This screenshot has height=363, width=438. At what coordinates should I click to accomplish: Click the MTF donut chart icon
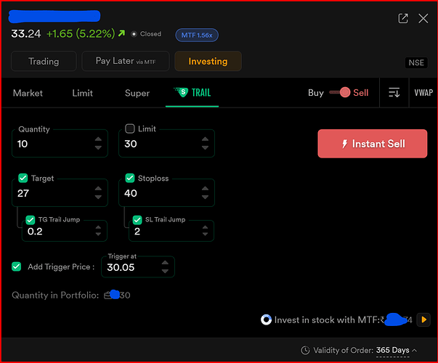[266, 319]
